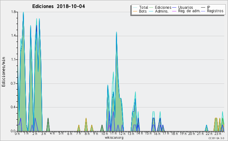Click the wikiscan.org source label
Image resolution: width=228 pixels, height=141 pixels.
(114, 138)
